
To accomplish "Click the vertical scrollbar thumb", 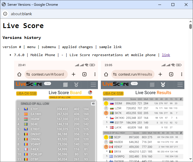I will pyautogui.click(x=190, y=27).
